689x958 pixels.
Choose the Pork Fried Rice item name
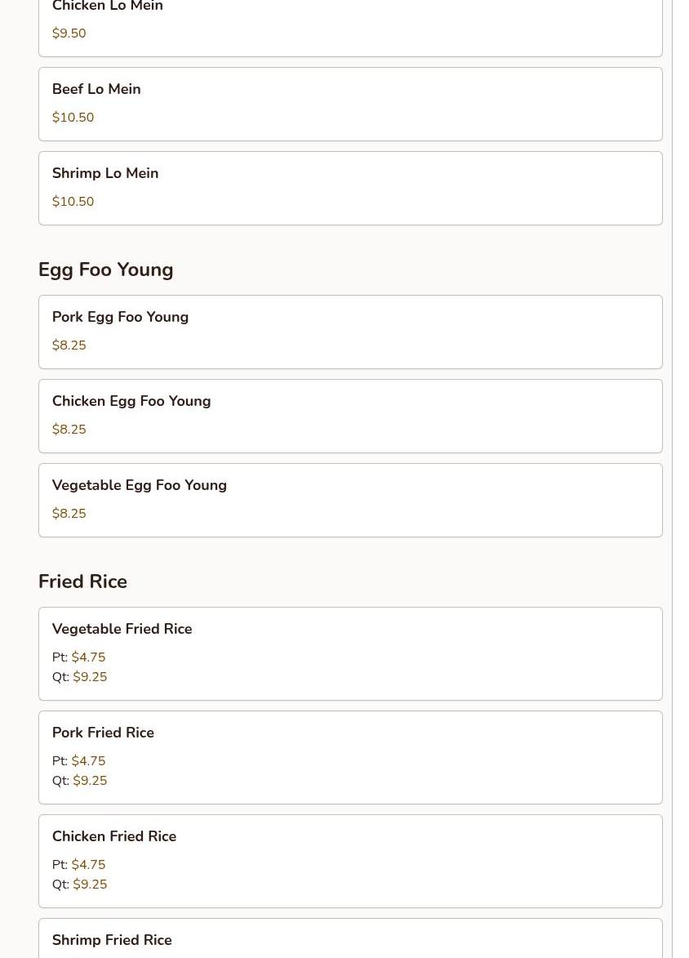point(103,733)
